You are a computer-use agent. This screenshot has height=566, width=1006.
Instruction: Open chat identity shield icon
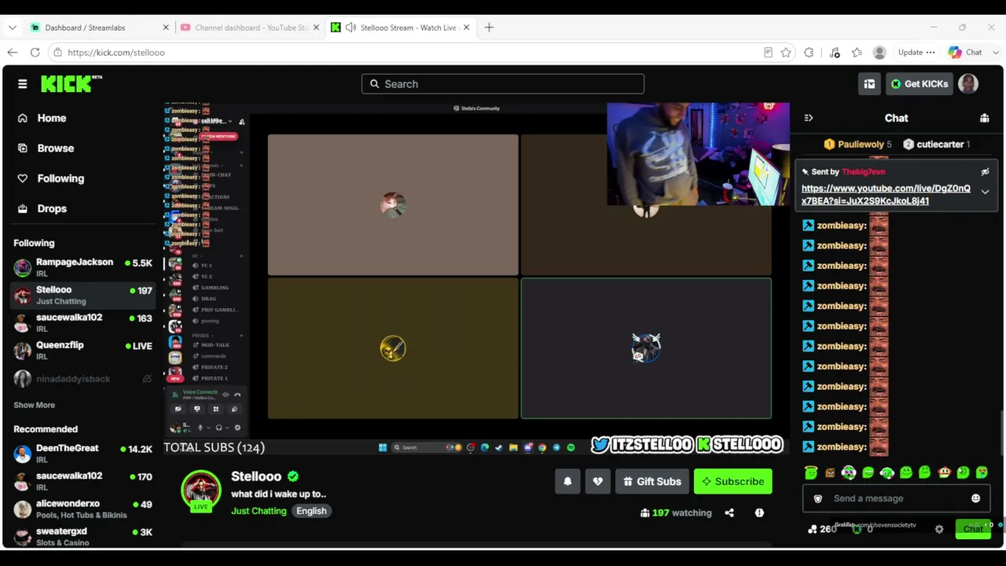coord(817,498)
